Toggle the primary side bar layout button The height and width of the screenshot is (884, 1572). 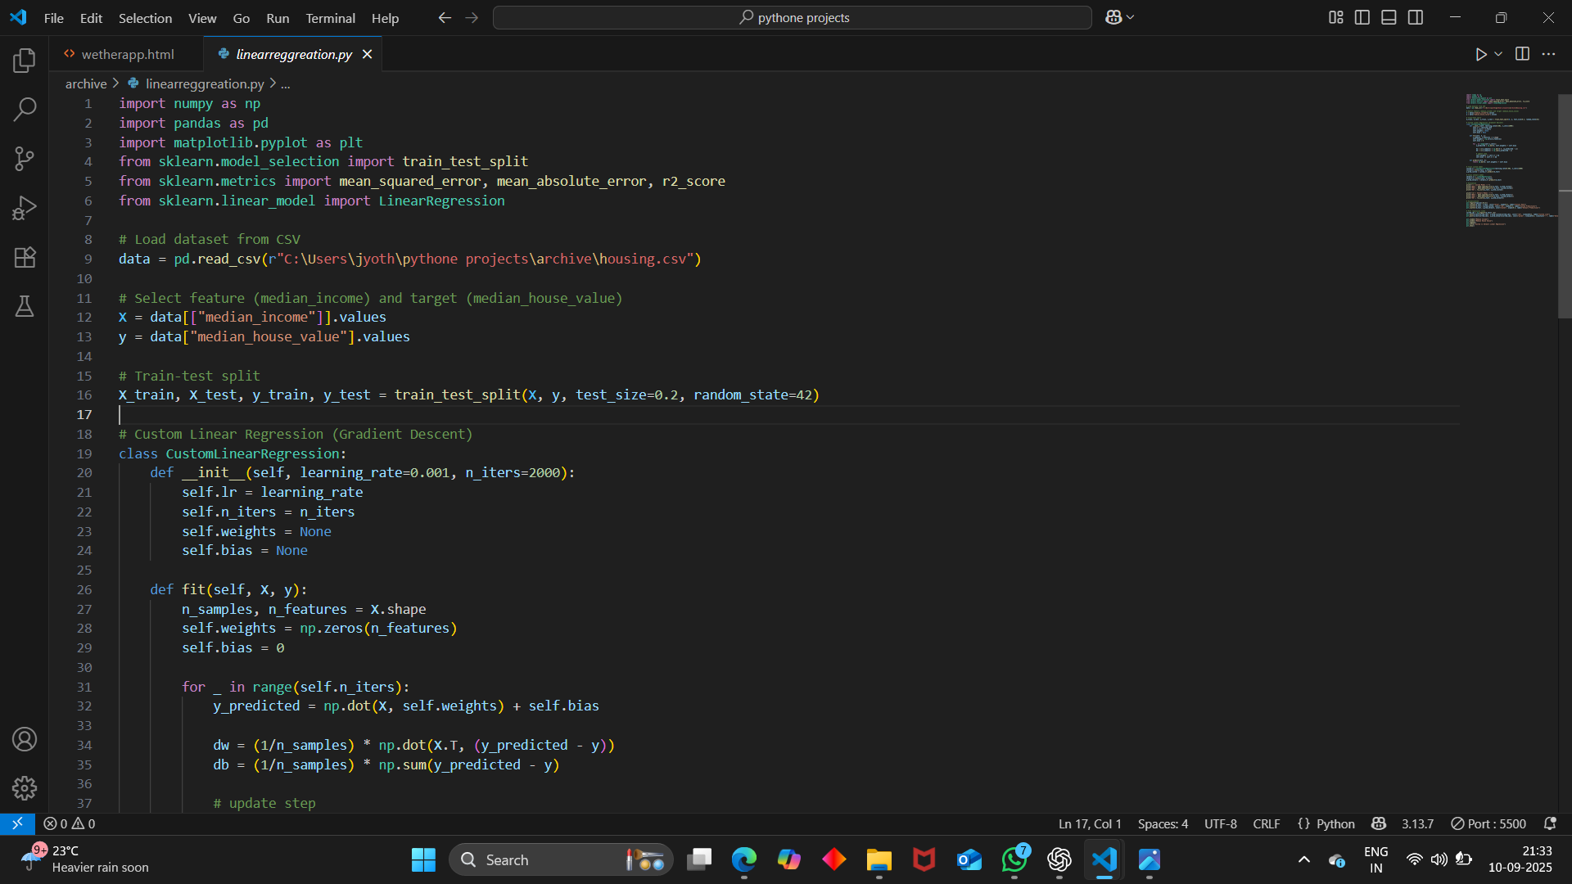[1362, 17]
